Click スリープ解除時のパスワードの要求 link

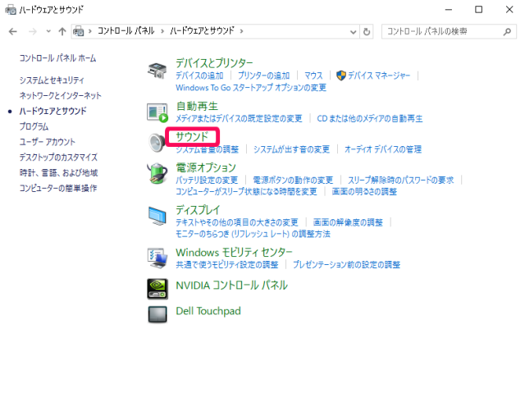(401, 181)
